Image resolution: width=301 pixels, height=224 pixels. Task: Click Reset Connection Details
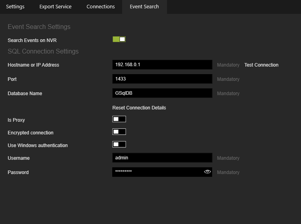tap(139, 108)
